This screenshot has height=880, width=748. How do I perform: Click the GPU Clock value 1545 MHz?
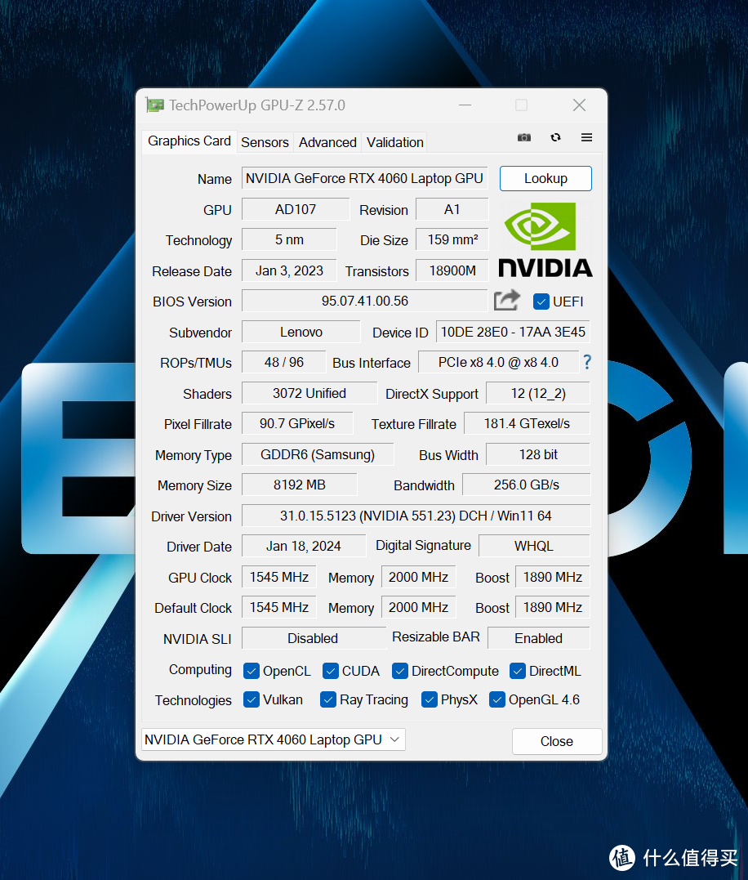pyautogui.click(x=279, y=577)
